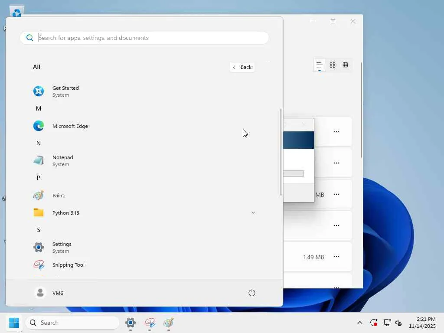Click the Windows Start button on taskbar
This screenshot has width=444, height=333.
[x=14, y=323]
